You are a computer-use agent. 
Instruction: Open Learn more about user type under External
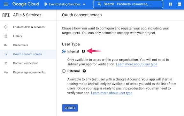point(112,93)
